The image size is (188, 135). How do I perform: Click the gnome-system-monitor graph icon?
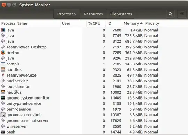tap(3, 98)
